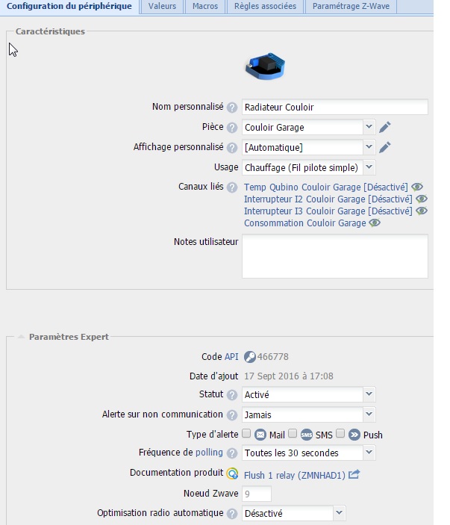Open the Flush 1 relay (ZMNHAD1) documentation link

pyautogui.click(x=295, y=475)
